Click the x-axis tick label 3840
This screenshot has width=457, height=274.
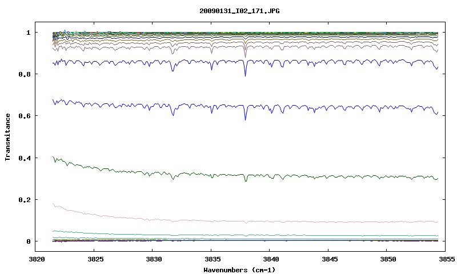point(271,259)
